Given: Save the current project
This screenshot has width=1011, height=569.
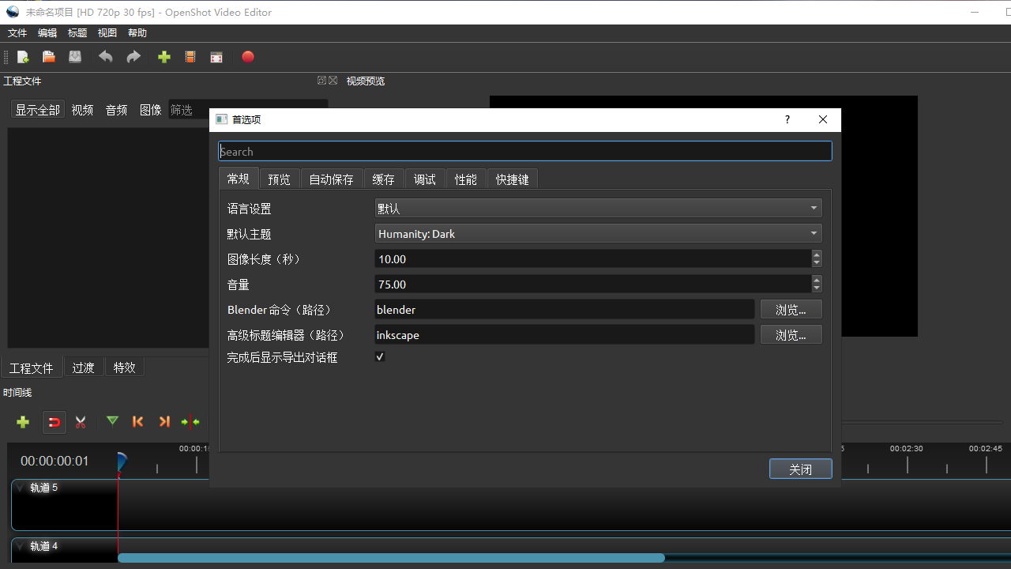Looking at the screenshot, I should point(74,57).
